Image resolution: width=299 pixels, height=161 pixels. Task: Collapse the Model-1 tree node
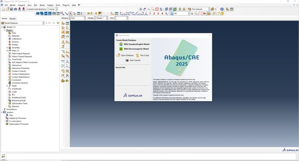point(4,30)
